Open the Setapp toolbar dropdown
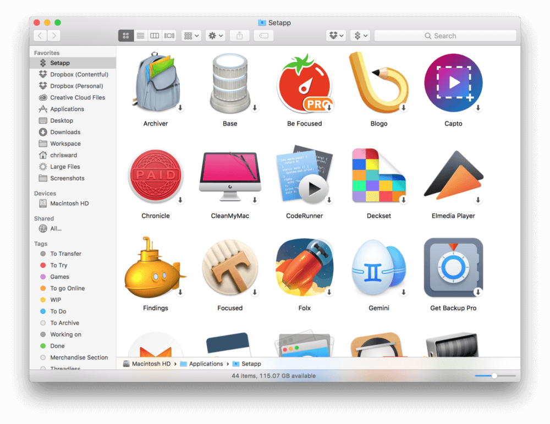 pos(360,36)
